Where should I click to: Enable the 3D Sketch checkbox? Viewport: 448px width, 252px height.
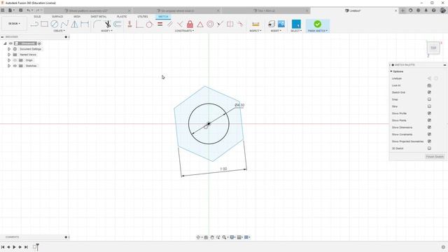tap(429, 148)
